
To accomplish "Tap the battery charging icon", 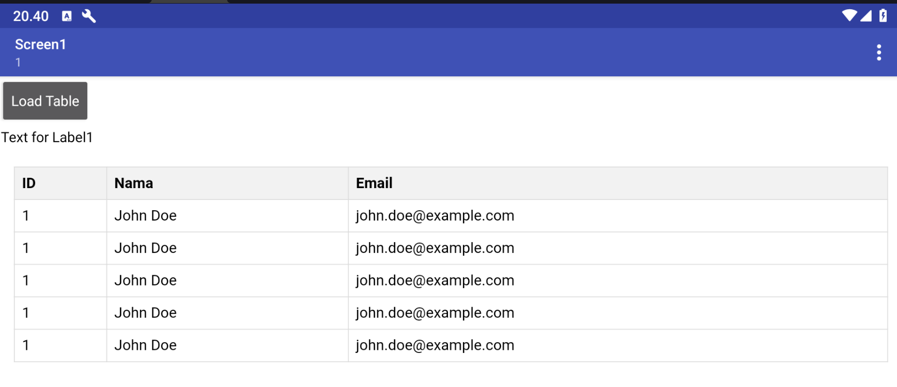I will [883, 15].
